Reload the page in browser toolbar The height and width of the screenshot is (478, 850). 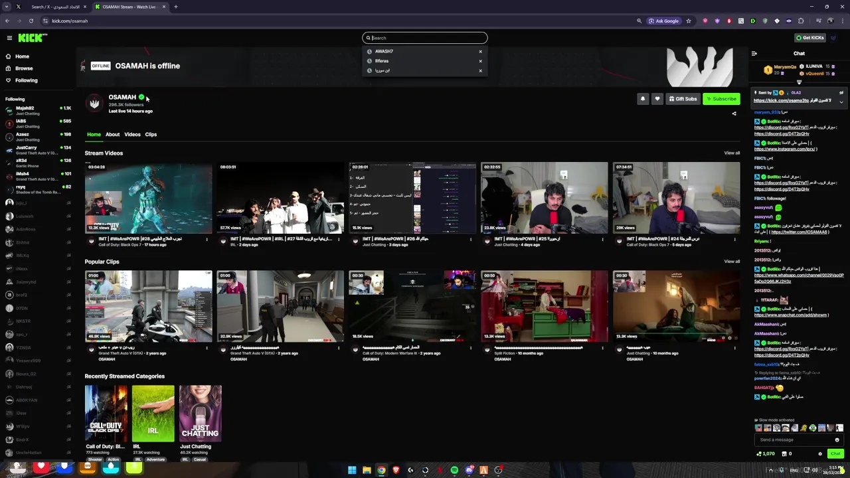coord(31,21)
